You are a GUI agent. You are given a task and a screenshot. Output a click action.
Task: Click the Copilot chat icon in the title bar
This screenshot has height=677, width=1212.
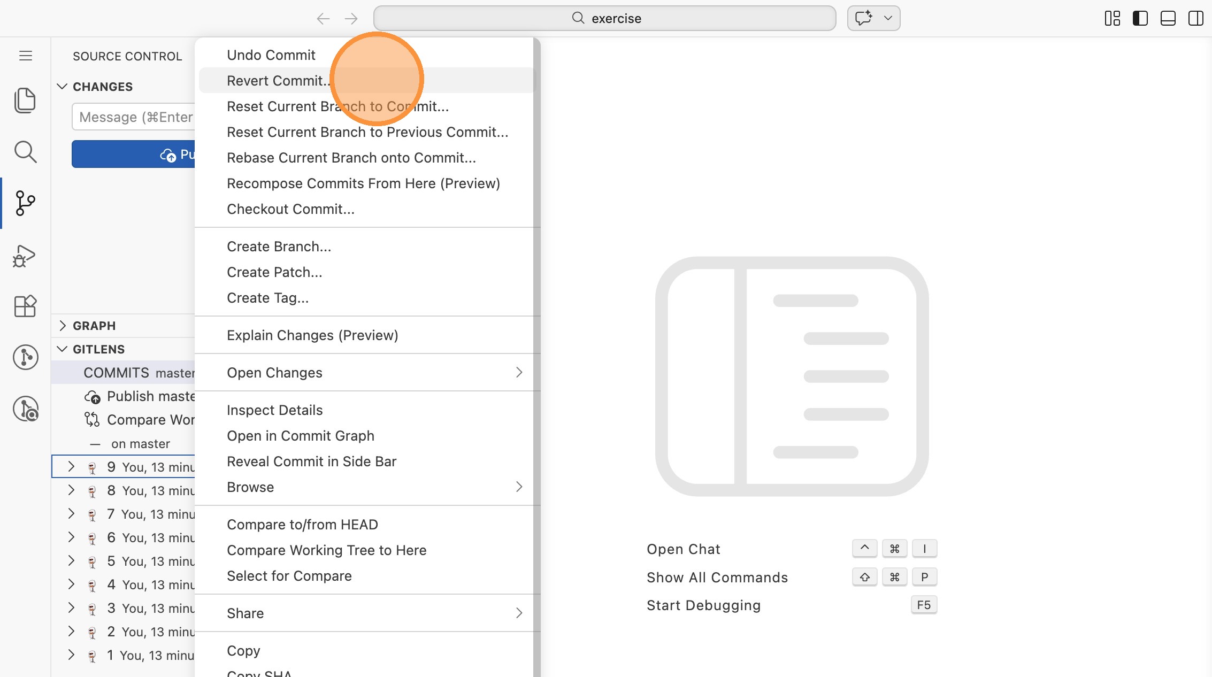pos(863,18)
